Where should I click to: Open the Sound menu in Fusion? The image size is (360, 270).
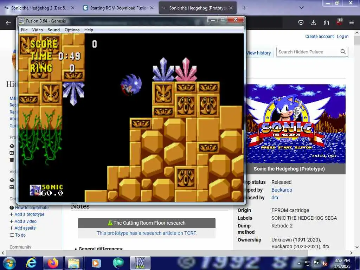54,30
